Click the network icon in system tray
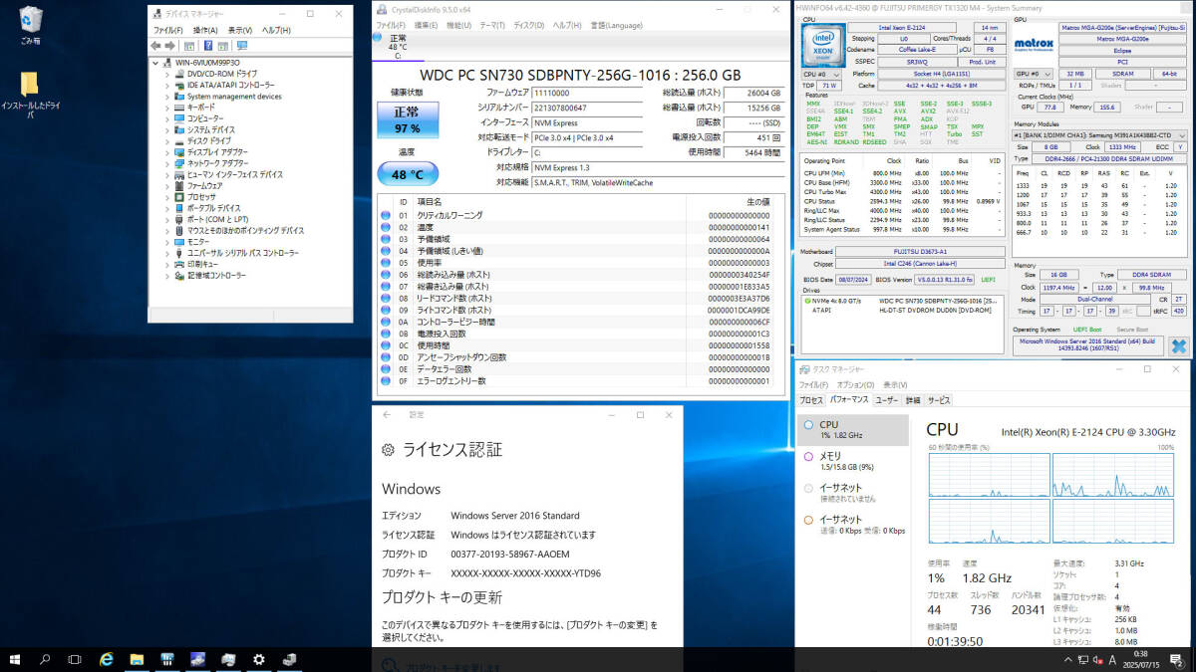1196x672 pixels. 1082,659
